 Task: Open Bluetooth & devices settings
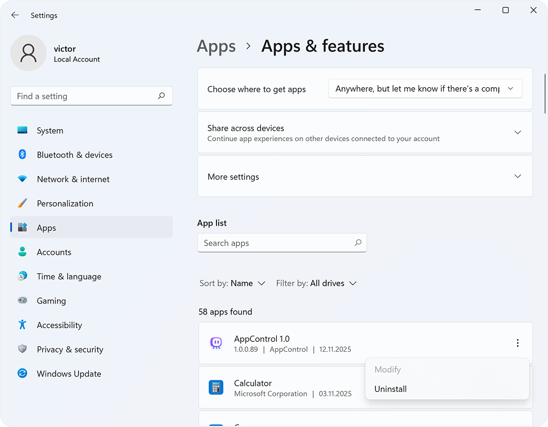point(75,155)
